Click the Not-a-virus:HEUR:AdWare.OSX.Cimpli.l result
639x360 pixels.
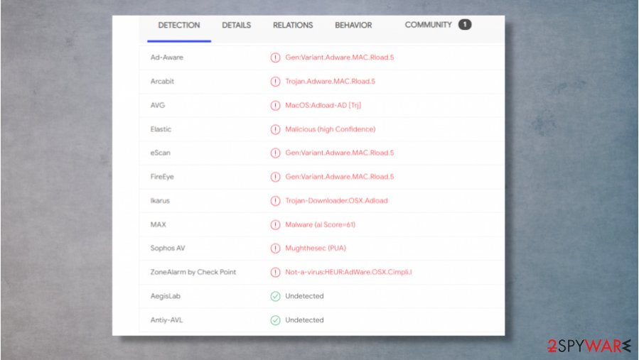click(348, 272)
